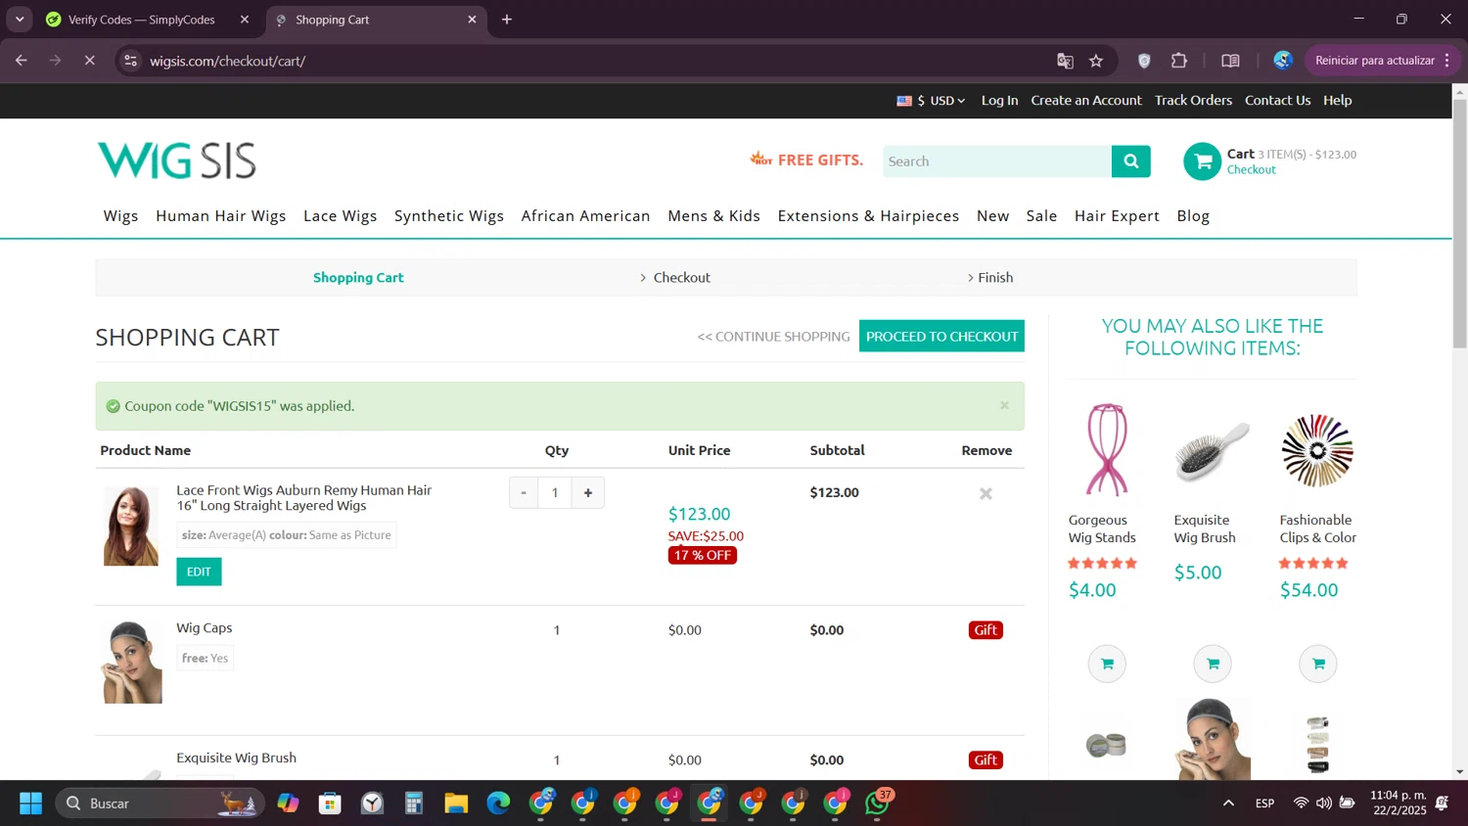Open Wig Caps product thumbnail
Screen dimensions: 1468x826
131,662
